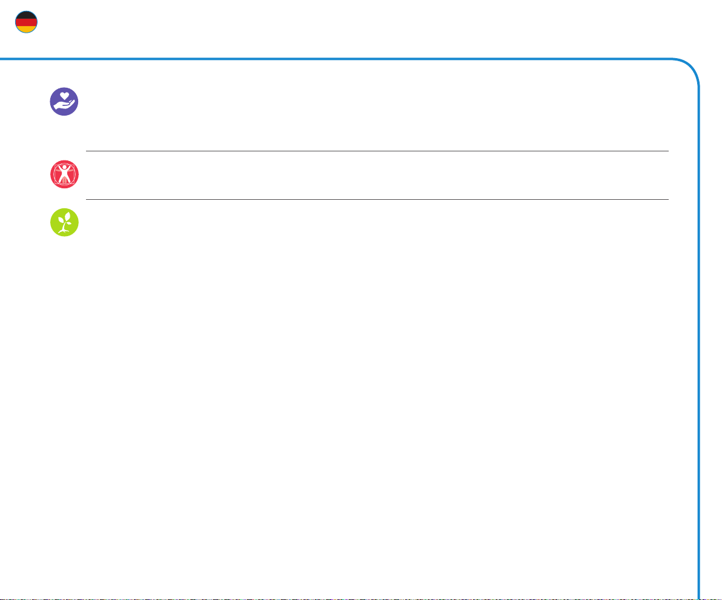Viewport: 722px width, 600px height.
Task: Click the rounded blue corner of the frame
Action: click(689, 69)
